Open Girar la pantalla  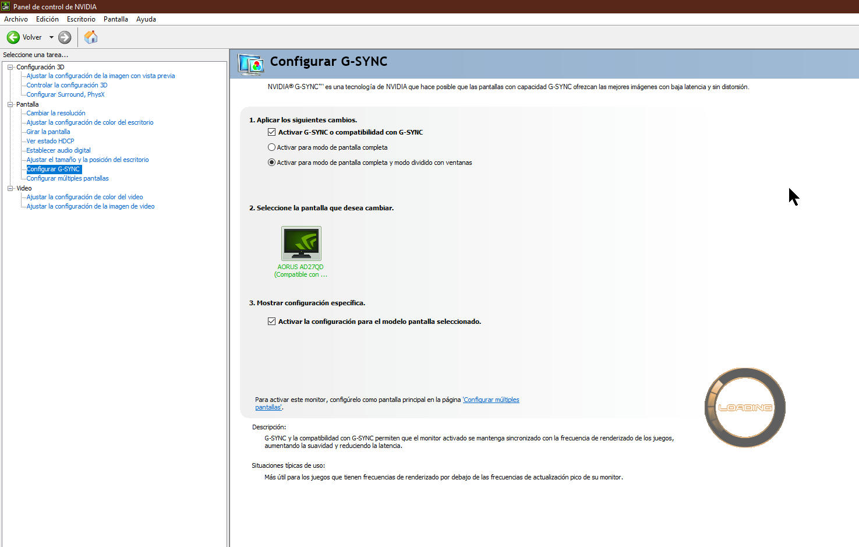tap(48, 132)
